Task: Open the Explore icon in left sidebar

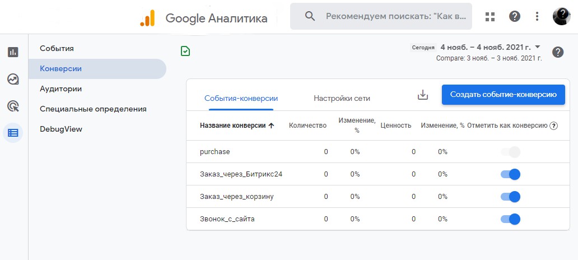Action: [x=13, y=79]
